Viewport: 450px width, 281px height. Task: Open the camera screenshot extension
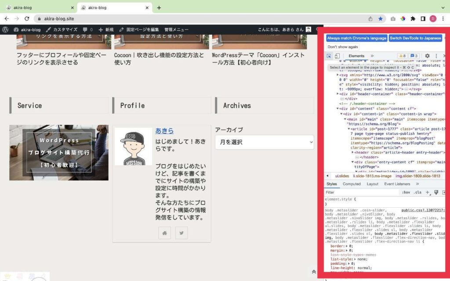coord(393,18)
